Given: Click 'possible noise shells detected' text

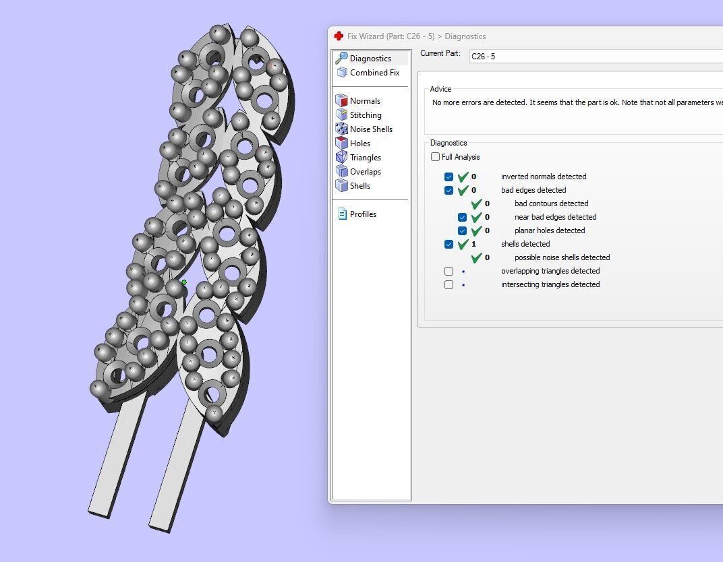Looking at the screenshot, I should [562, 257].
